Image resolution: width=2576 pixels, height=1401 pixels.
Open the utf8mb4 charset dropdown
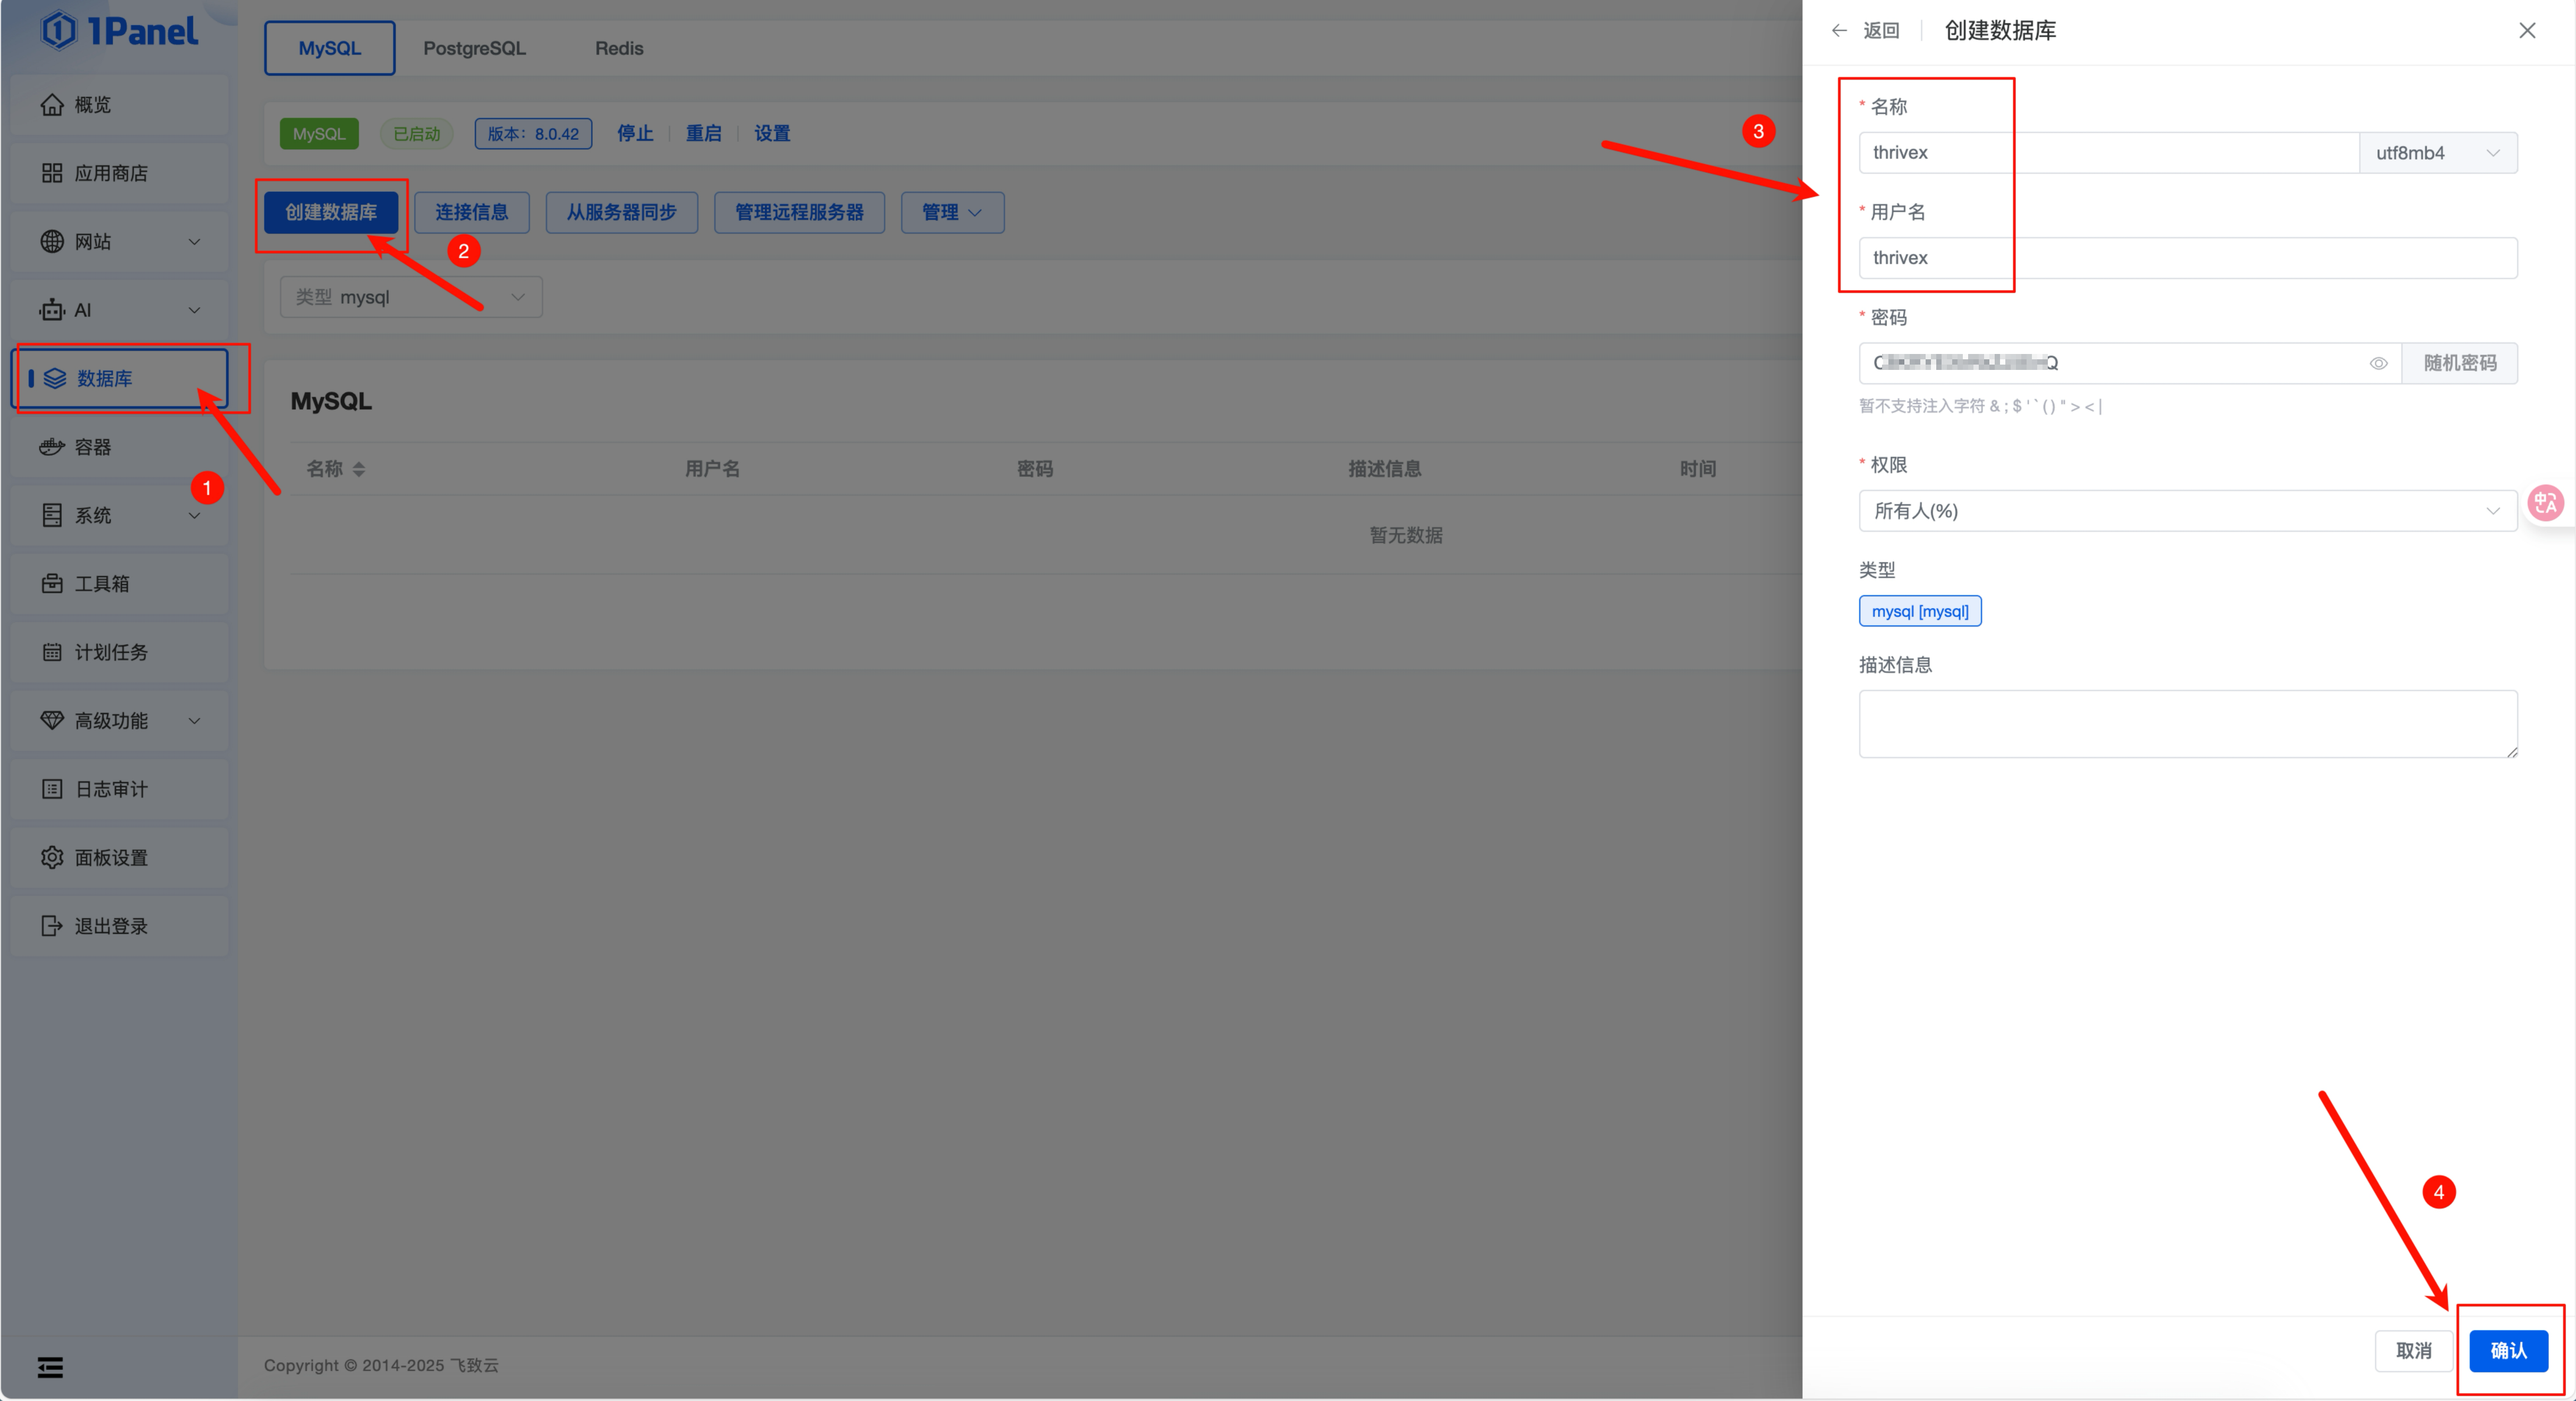pyautogui.click(x=2438, y=153)
